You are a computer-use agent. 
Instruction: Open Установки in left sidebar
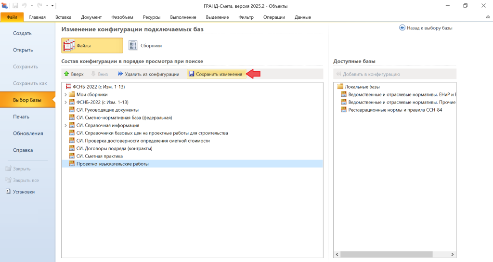pos(23,192)
